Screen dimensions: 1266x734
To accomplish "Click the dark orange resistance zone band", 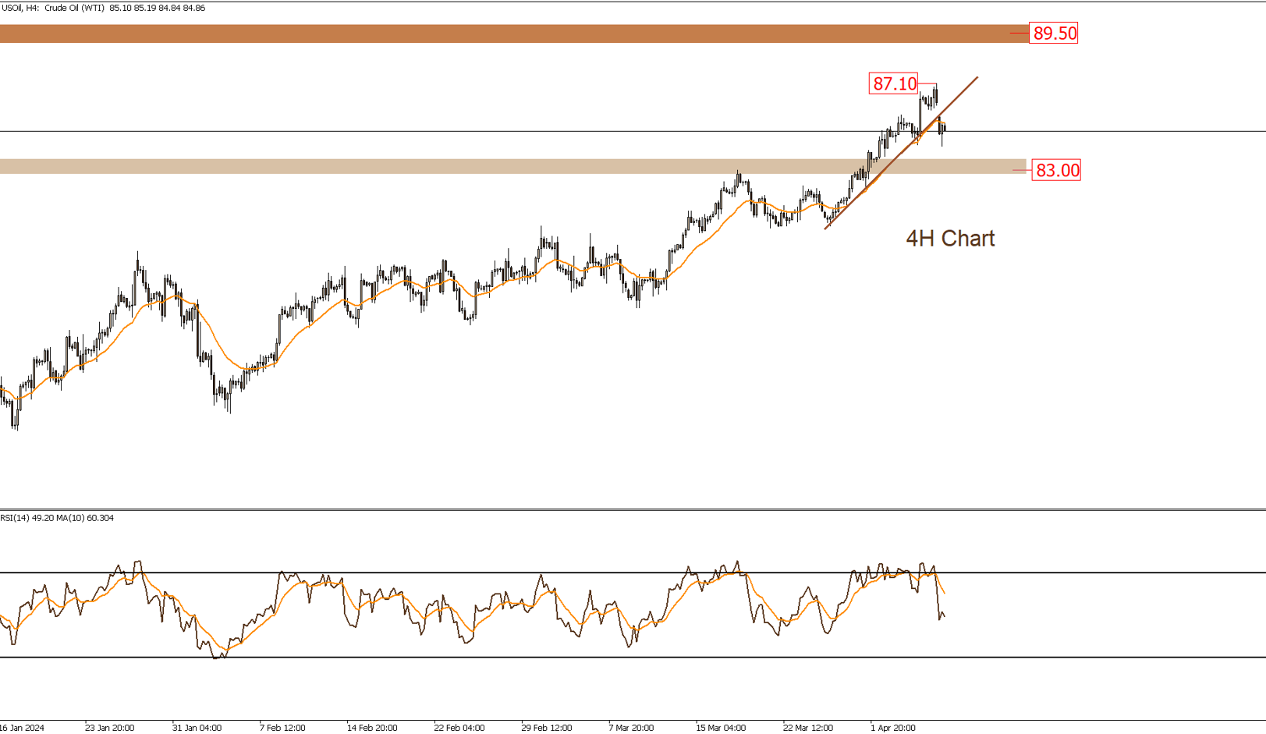I will (x=507, y=34).
